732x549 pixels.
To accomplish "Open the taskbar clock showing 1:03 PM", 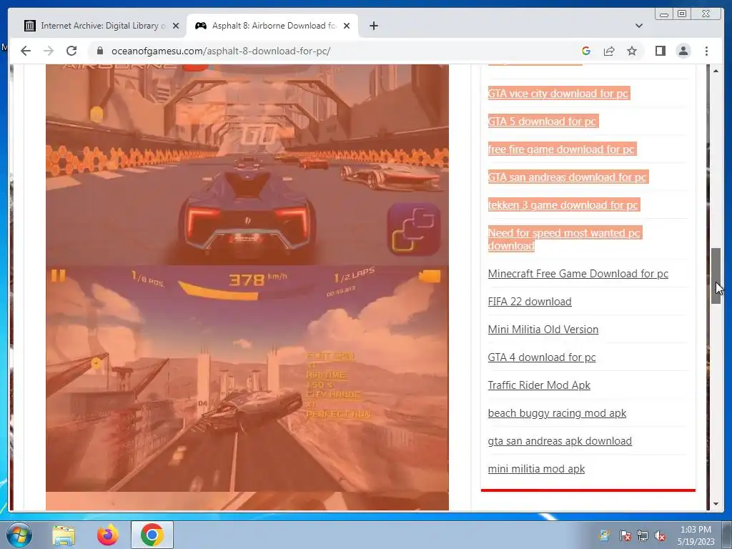I will pos(696,535).
